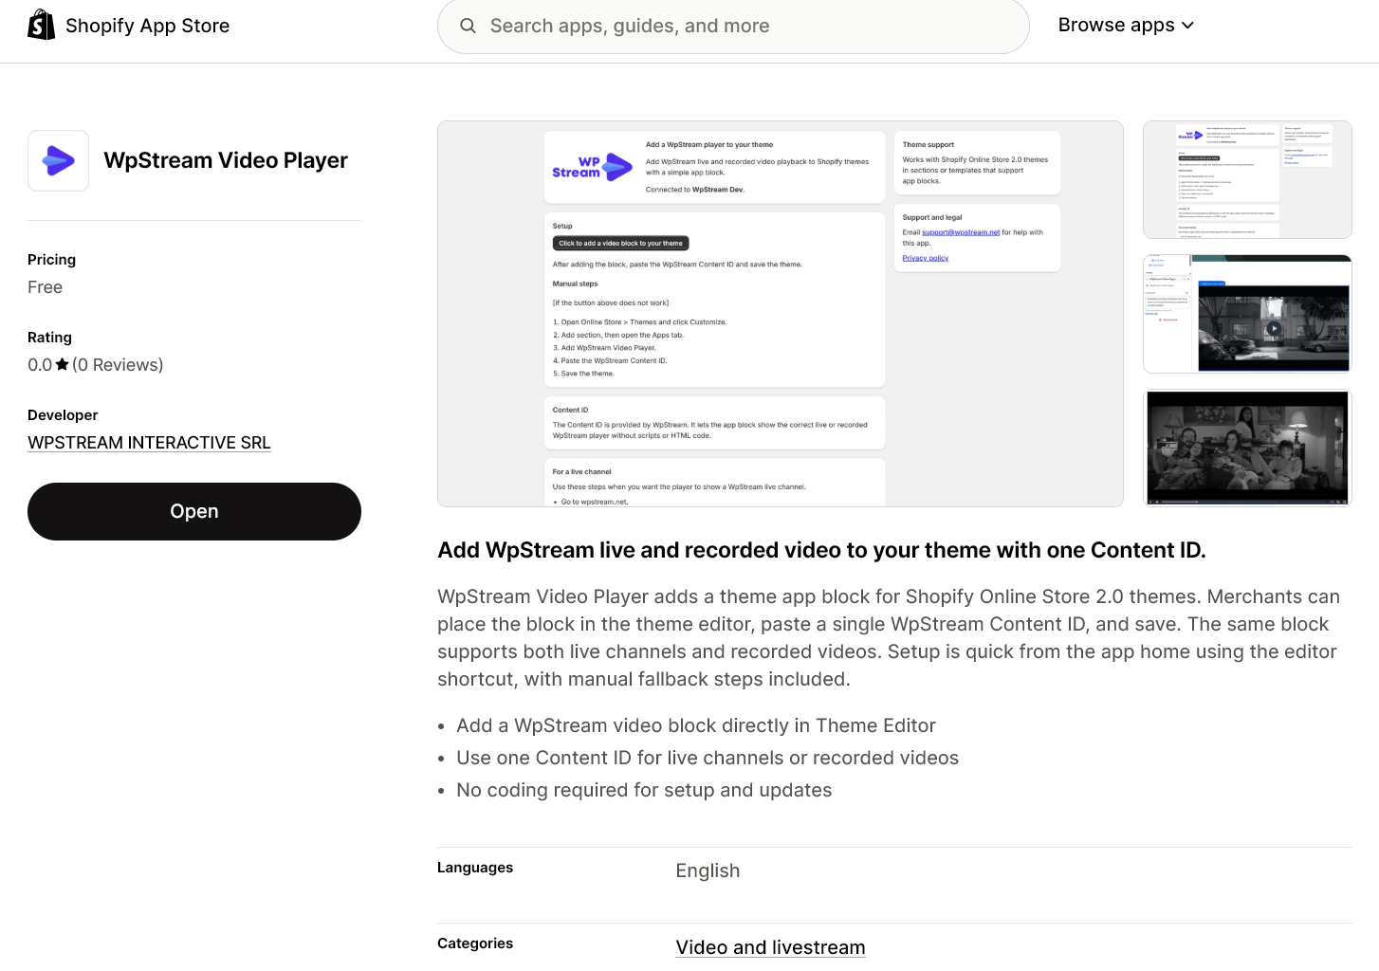
Task: View the black-and-white video thumbnail
Action: pos(1247,448)
